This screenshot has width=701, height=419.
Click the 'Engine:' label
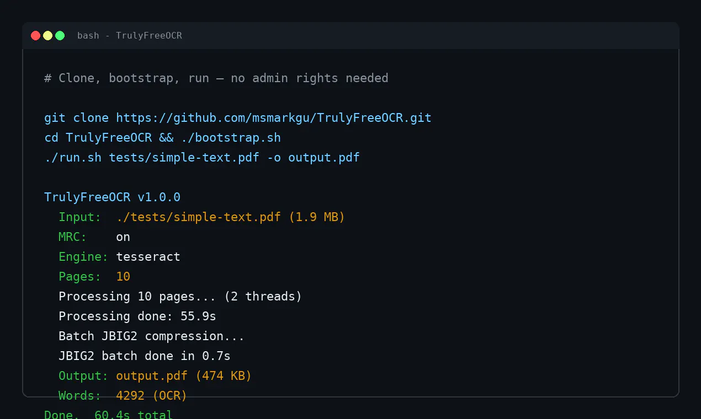(x=83, y=257)
